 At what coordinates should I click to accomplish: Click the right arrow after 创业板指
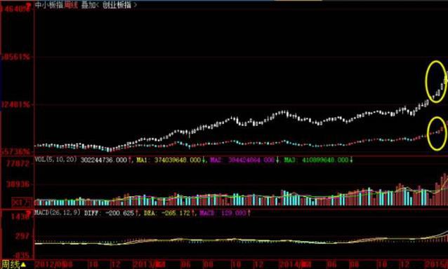pyautogui.click(x=135, y=5)
